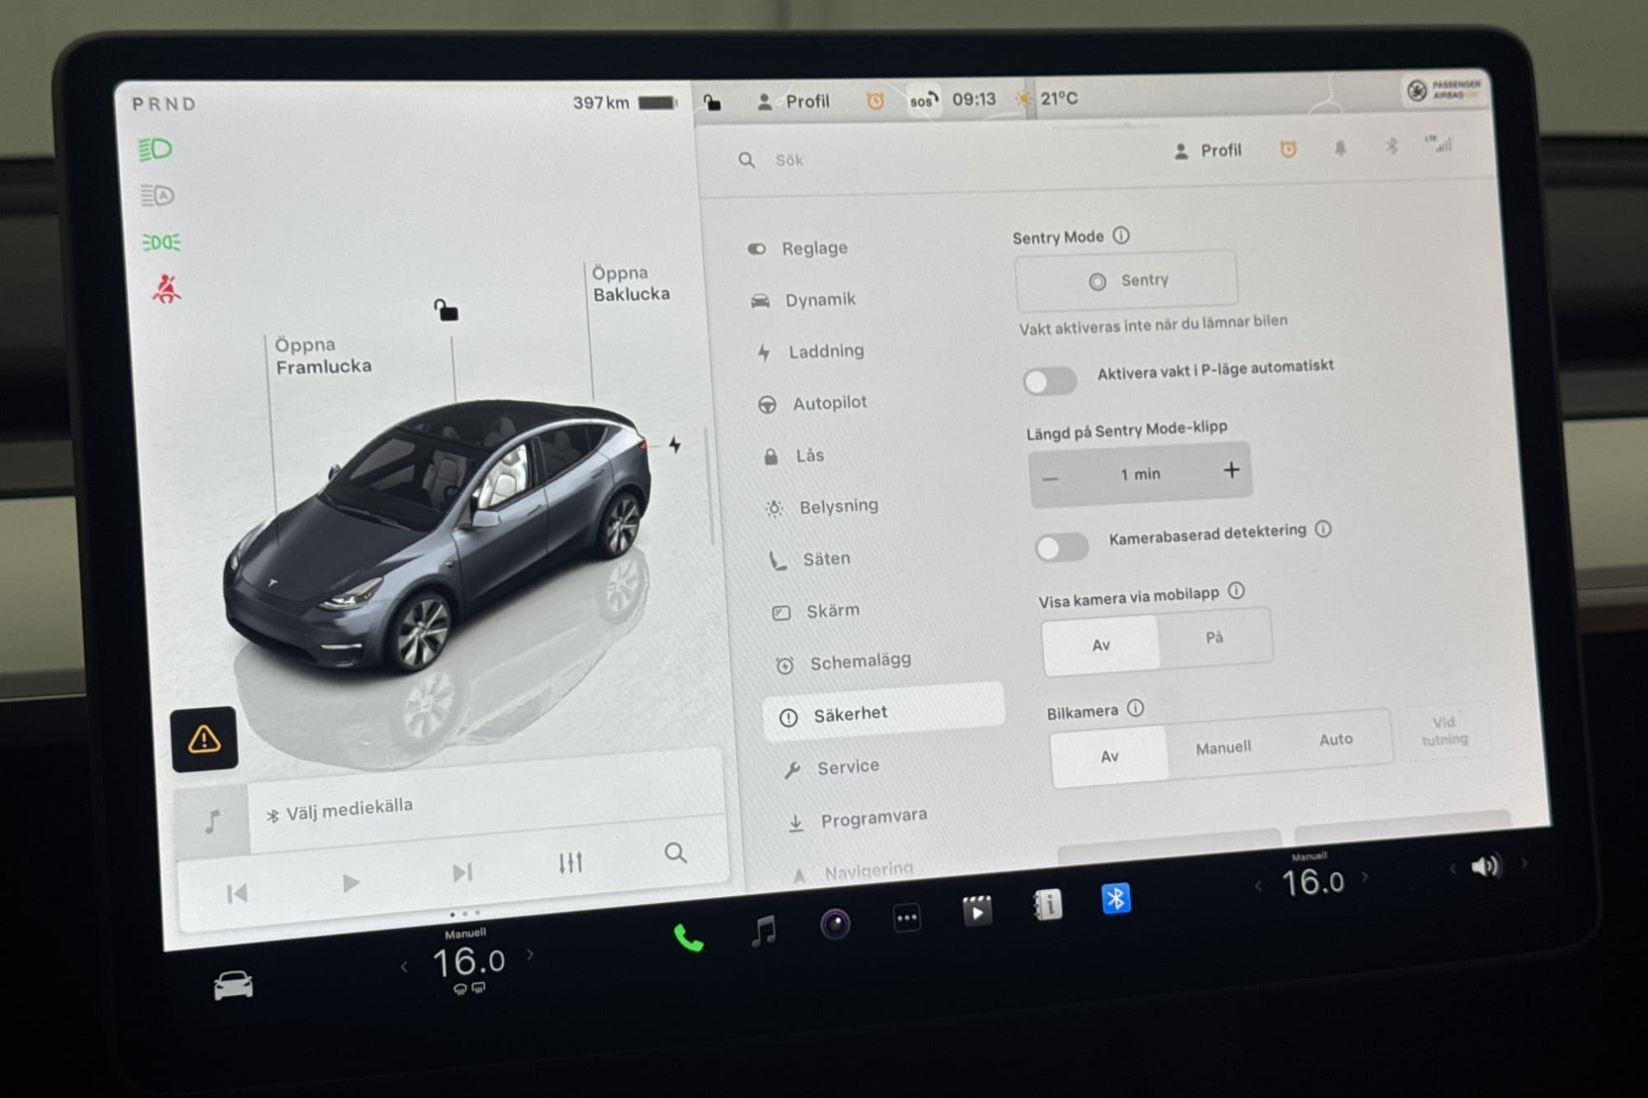The height and width of the screenshot is (1098, 1648).
Task: Open the phone app in the dock
Action: click(688, 938)
